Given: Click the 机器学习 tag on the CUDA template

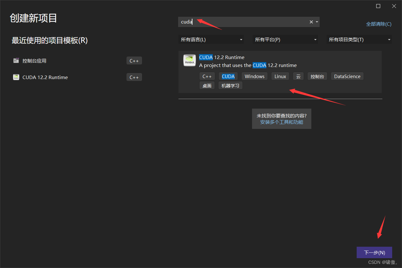Looking at the screenshot, I should (230, 85).
